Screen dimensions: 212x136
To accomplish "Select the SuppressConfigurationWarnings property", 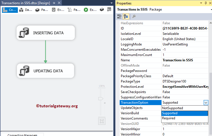I will [141, 97].
